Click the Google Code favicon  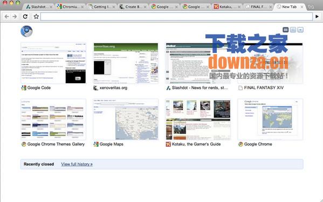[24, 88]
